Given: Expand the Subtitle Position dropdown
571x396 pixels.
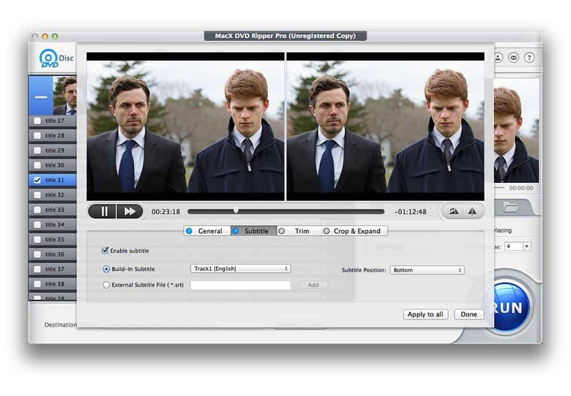Looking at the screenshot, I should click(x=427, y=270).
